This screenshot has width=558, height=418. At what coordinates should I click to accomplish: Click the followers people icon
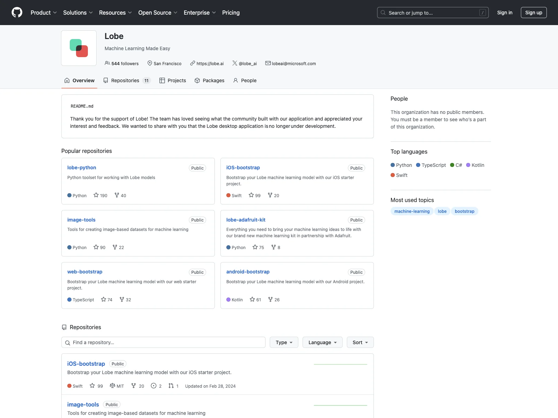tap(107, 63)
